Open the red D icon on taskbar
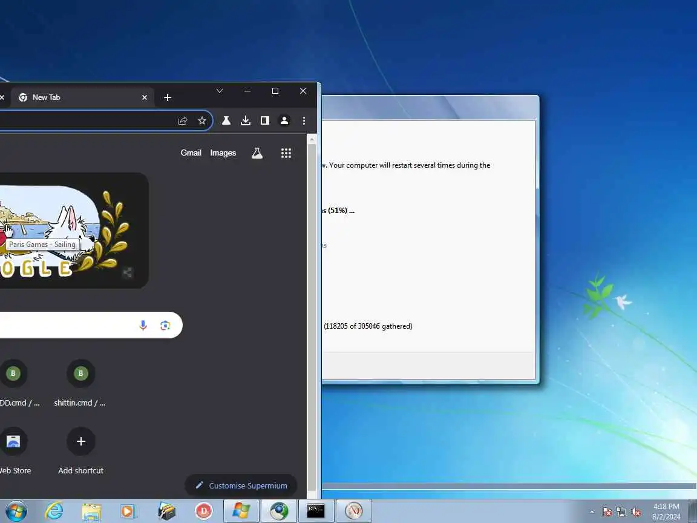Image resolution: width=697 pixels, height=523 pixels. point(203,511)
